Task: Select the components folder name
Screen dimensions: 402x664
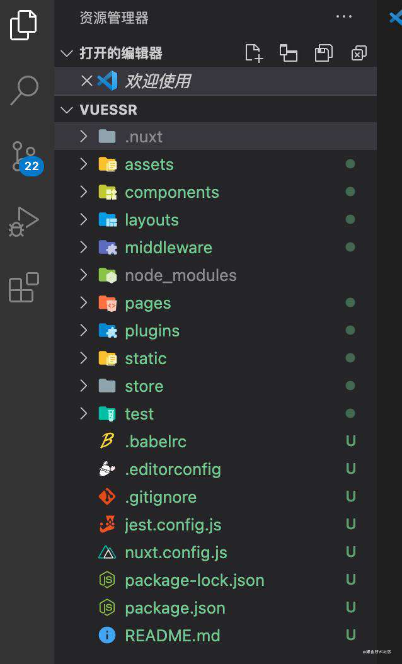Action: 172,192
